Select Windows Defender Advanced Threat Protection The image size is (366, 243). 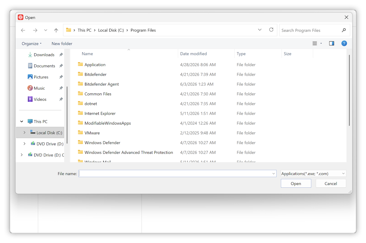pyautogui.click(x=129, y=153)
